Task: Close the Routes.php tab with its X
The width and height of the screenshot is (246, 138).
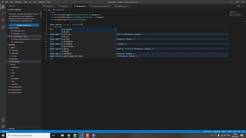Action: (x=86, y=6)
